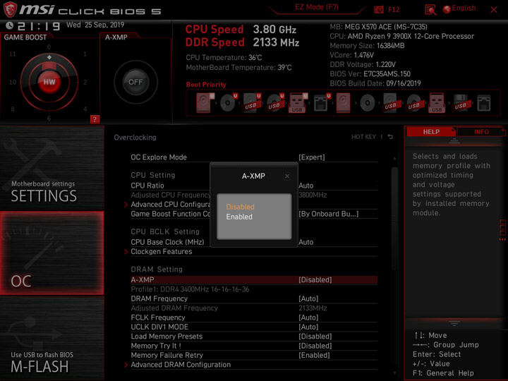This screenshot has height=381, width=508.
Task: Click the globe language icon
Action: pyautogui.click(x=447, y=9)
